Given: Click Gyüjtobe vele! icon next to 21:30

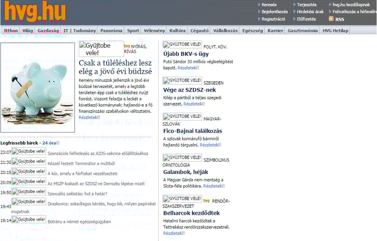Looking at the screenshot, I should 28,161.
